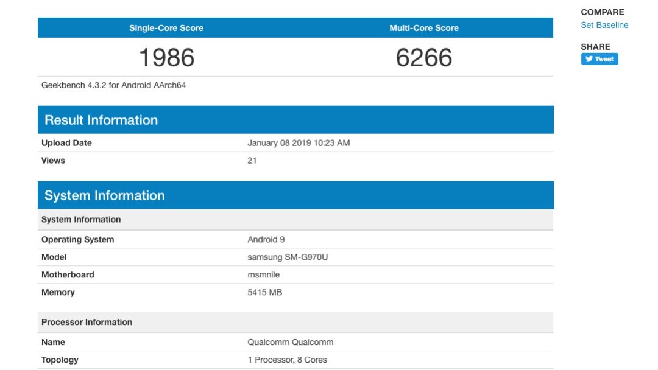Image resolution: width=658 pixels, height=370 pixels.
Task: Click the Operating System label
Action: click(77, 240)
